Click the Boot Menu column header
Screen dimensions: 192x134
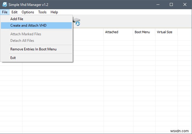(x=144, y=32)
